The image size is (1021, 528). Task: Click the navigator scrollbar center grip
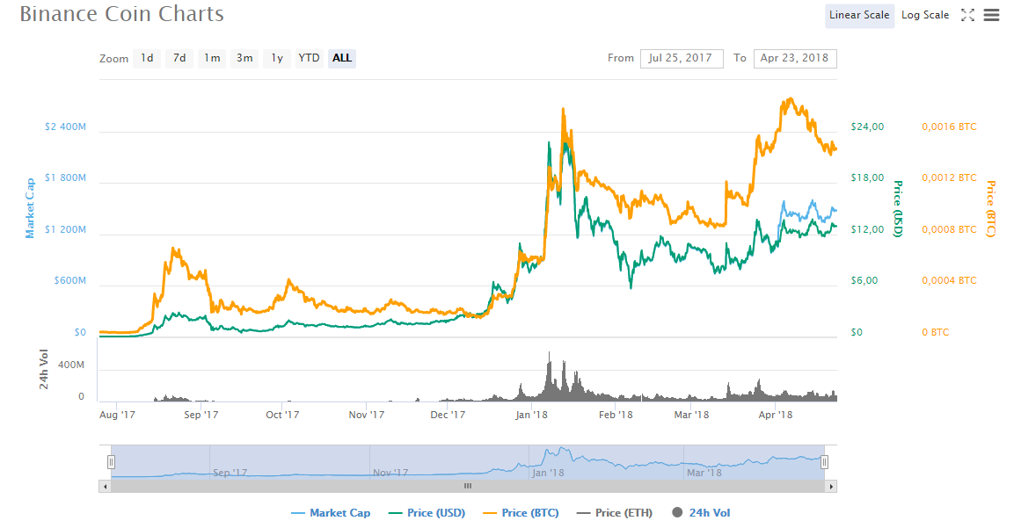point(468,486)
